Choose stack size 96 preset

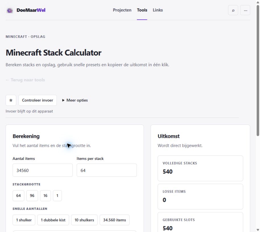32,196
